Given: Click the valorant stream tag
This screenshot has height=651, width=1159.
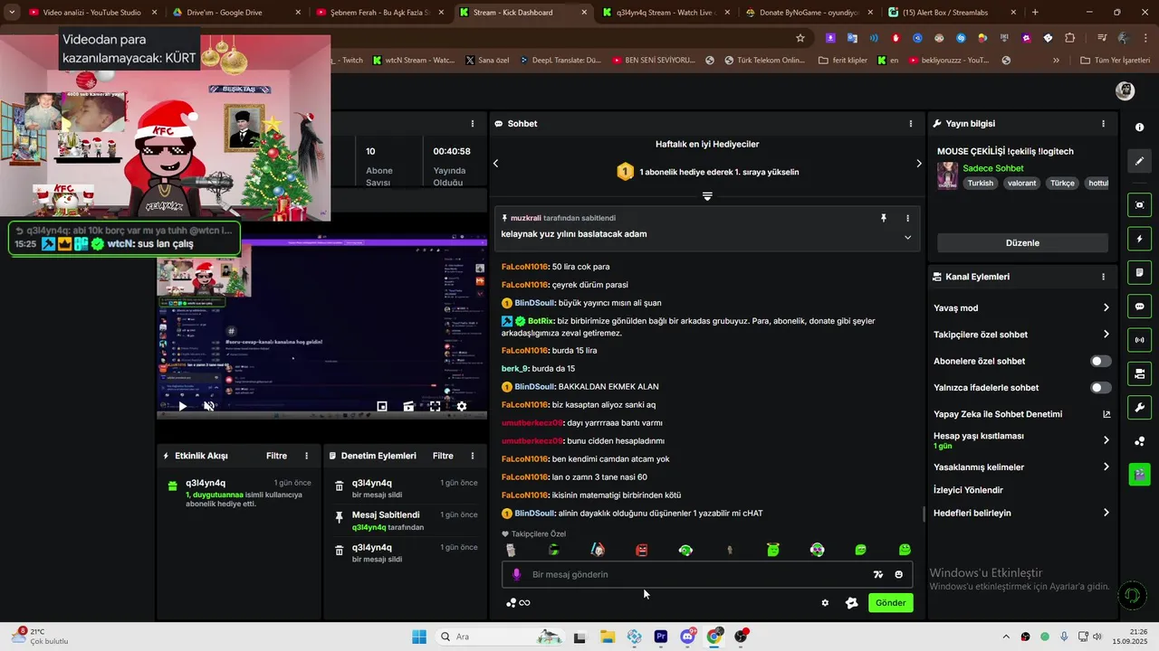Looking at the screenshot, I should [x=1021, y=184].
